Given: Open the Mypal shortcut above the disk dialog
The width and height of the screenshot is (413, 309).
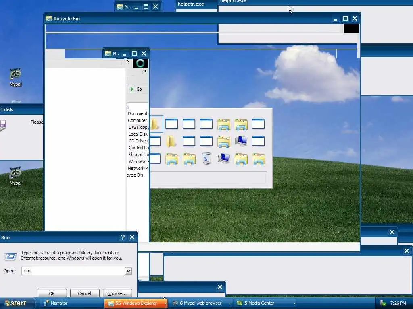Looking at the screenshot, I should coord(15,77).
